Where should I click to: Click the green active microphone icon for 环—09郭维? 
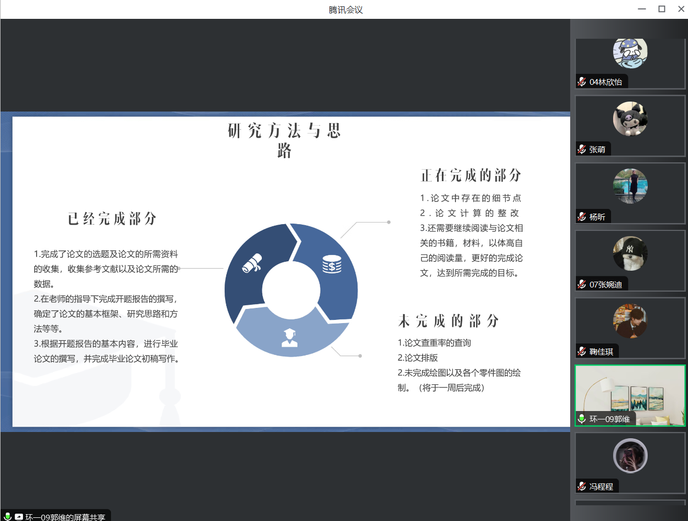pyautogui.click(x=582, y=419)
